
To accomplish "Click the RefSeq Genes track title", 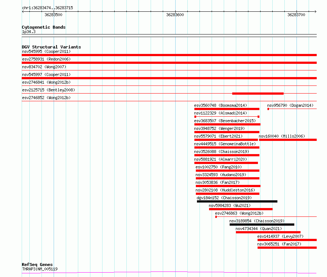I will [37, 265].
